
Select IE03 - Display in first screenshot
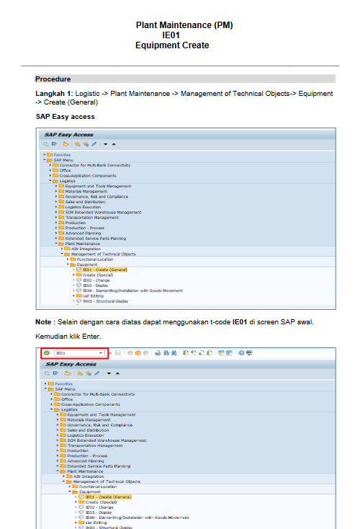[95, 285]
